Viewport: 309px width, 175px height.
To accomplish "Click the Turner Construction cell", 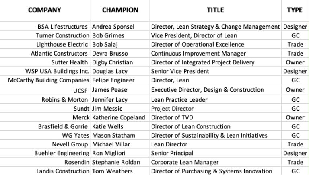I will point(62,35).
